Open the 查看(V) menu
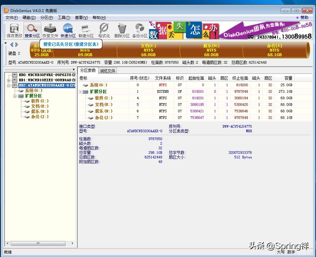This screenshot has height=257, width=316. pyautogui.click(x=81, y=18)
